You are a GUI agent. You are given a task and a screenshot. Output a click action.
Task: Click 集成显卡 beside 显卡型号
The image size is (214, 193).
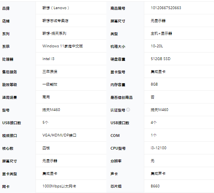158,72
